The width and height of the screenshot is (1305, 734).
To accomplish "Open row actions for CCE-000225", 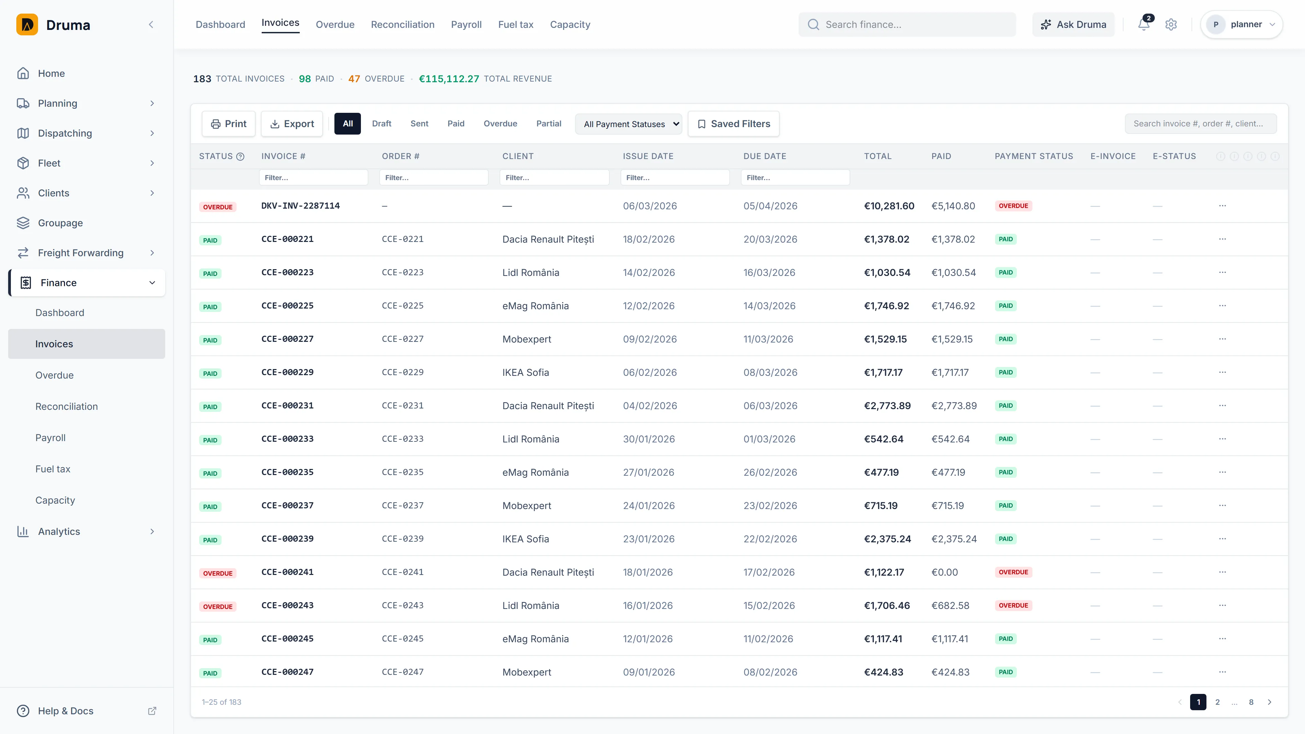I will [x=1222, y=306].
